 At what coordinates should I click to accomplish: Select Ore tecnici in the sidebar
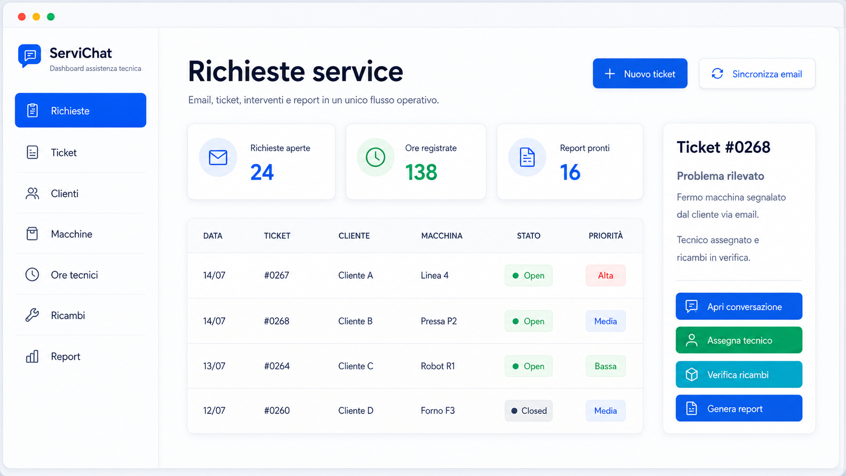tap(80, 275)
